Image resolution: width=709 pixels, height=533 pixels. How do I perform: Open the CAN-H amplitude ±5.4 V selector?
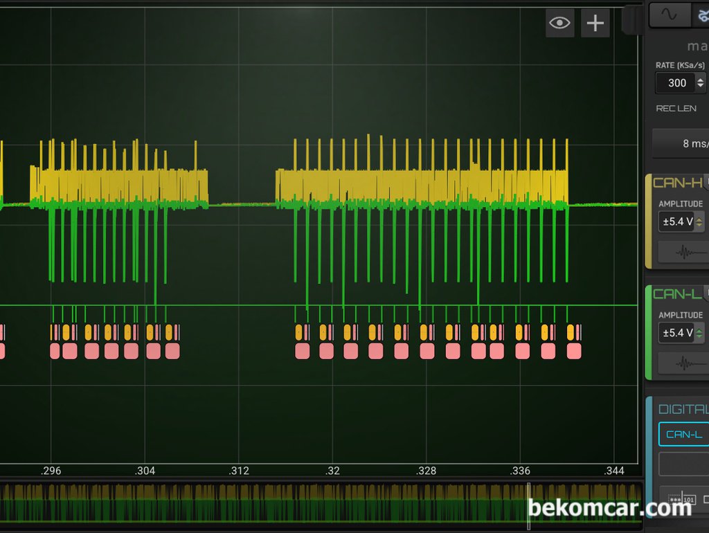click(x=682, y=222)
